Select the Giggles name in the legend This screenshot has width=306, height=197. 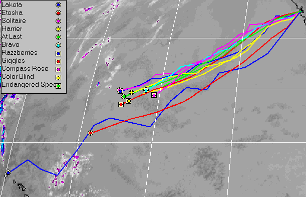(13, 61)
